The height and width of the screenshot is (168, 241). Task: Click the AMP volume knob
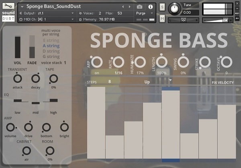coord(10,127)
